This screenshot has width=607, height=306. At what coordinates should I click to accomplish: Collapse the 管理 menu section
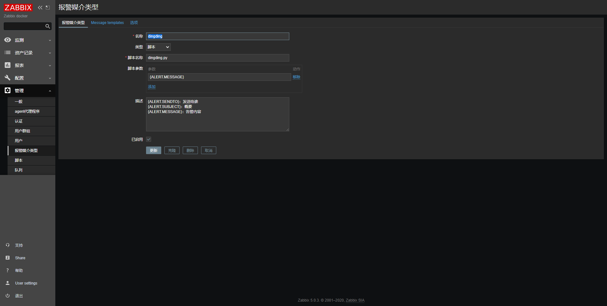coord(28,91)
